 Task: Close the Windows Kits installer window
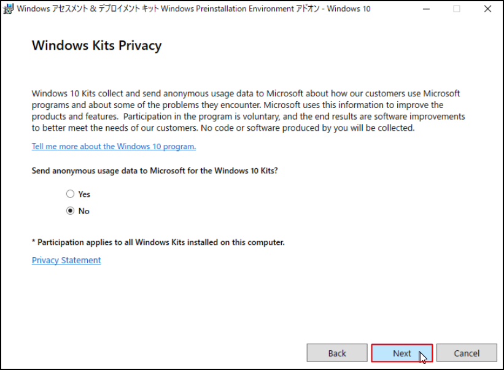[487, 9]
